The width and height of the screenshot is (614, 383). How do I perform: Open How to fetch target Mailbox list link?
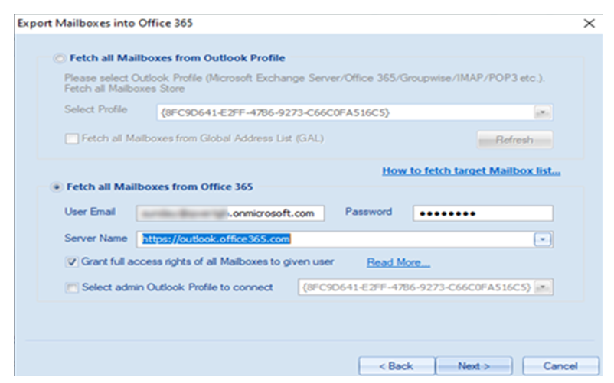click(471, 170)
